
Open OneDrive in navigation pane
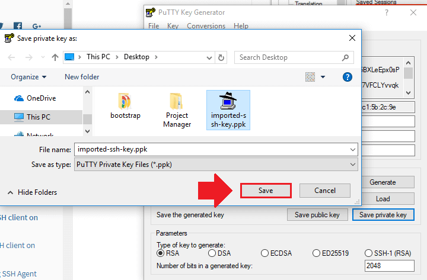coord(35,98)
